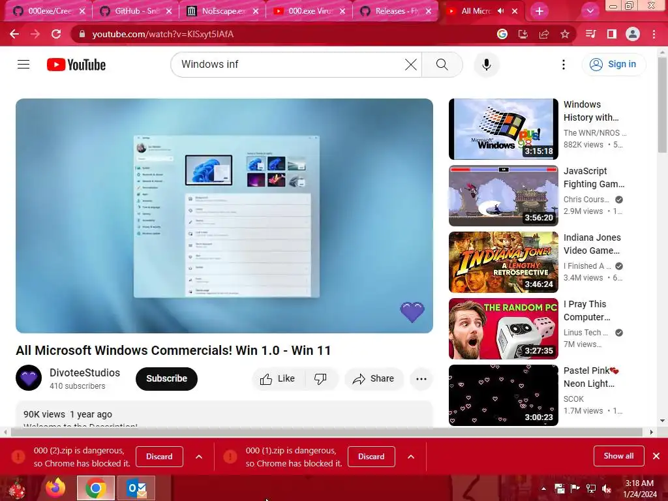This screenshot has height=501, width=668.
Task: Click the search magnifier button
Action: (442, 65)
